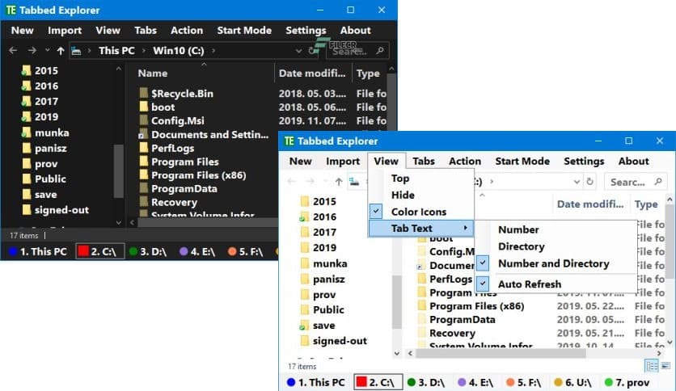Click the TE app icon in dark window title
Viewport: 676px width, 391px height.
11,10
